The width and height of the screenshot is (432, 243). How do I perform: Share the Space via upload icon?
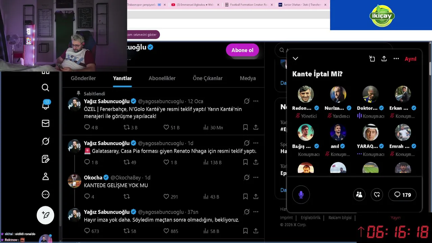(x=384, y=59)
